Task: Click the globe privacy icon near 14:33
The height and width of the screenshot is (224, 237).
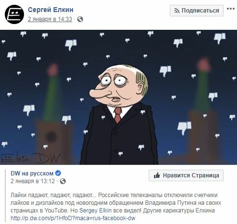Action: click(80, 19)
